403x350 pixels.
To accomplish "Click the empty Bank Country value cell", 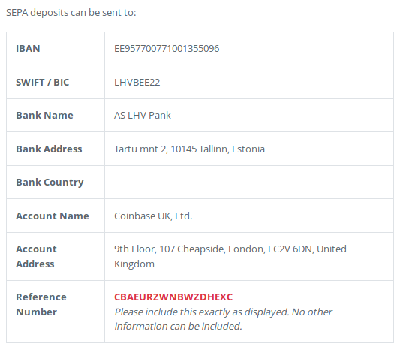I will click(x=249, y=183).
